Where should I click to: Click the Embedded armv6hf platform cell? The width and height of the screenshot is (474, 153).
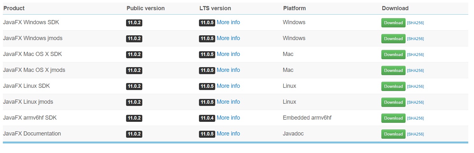(x=307, y=118)
